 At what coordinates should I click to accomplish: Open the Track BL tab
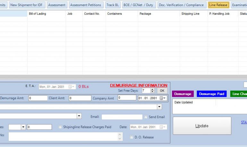coord(113,5)
